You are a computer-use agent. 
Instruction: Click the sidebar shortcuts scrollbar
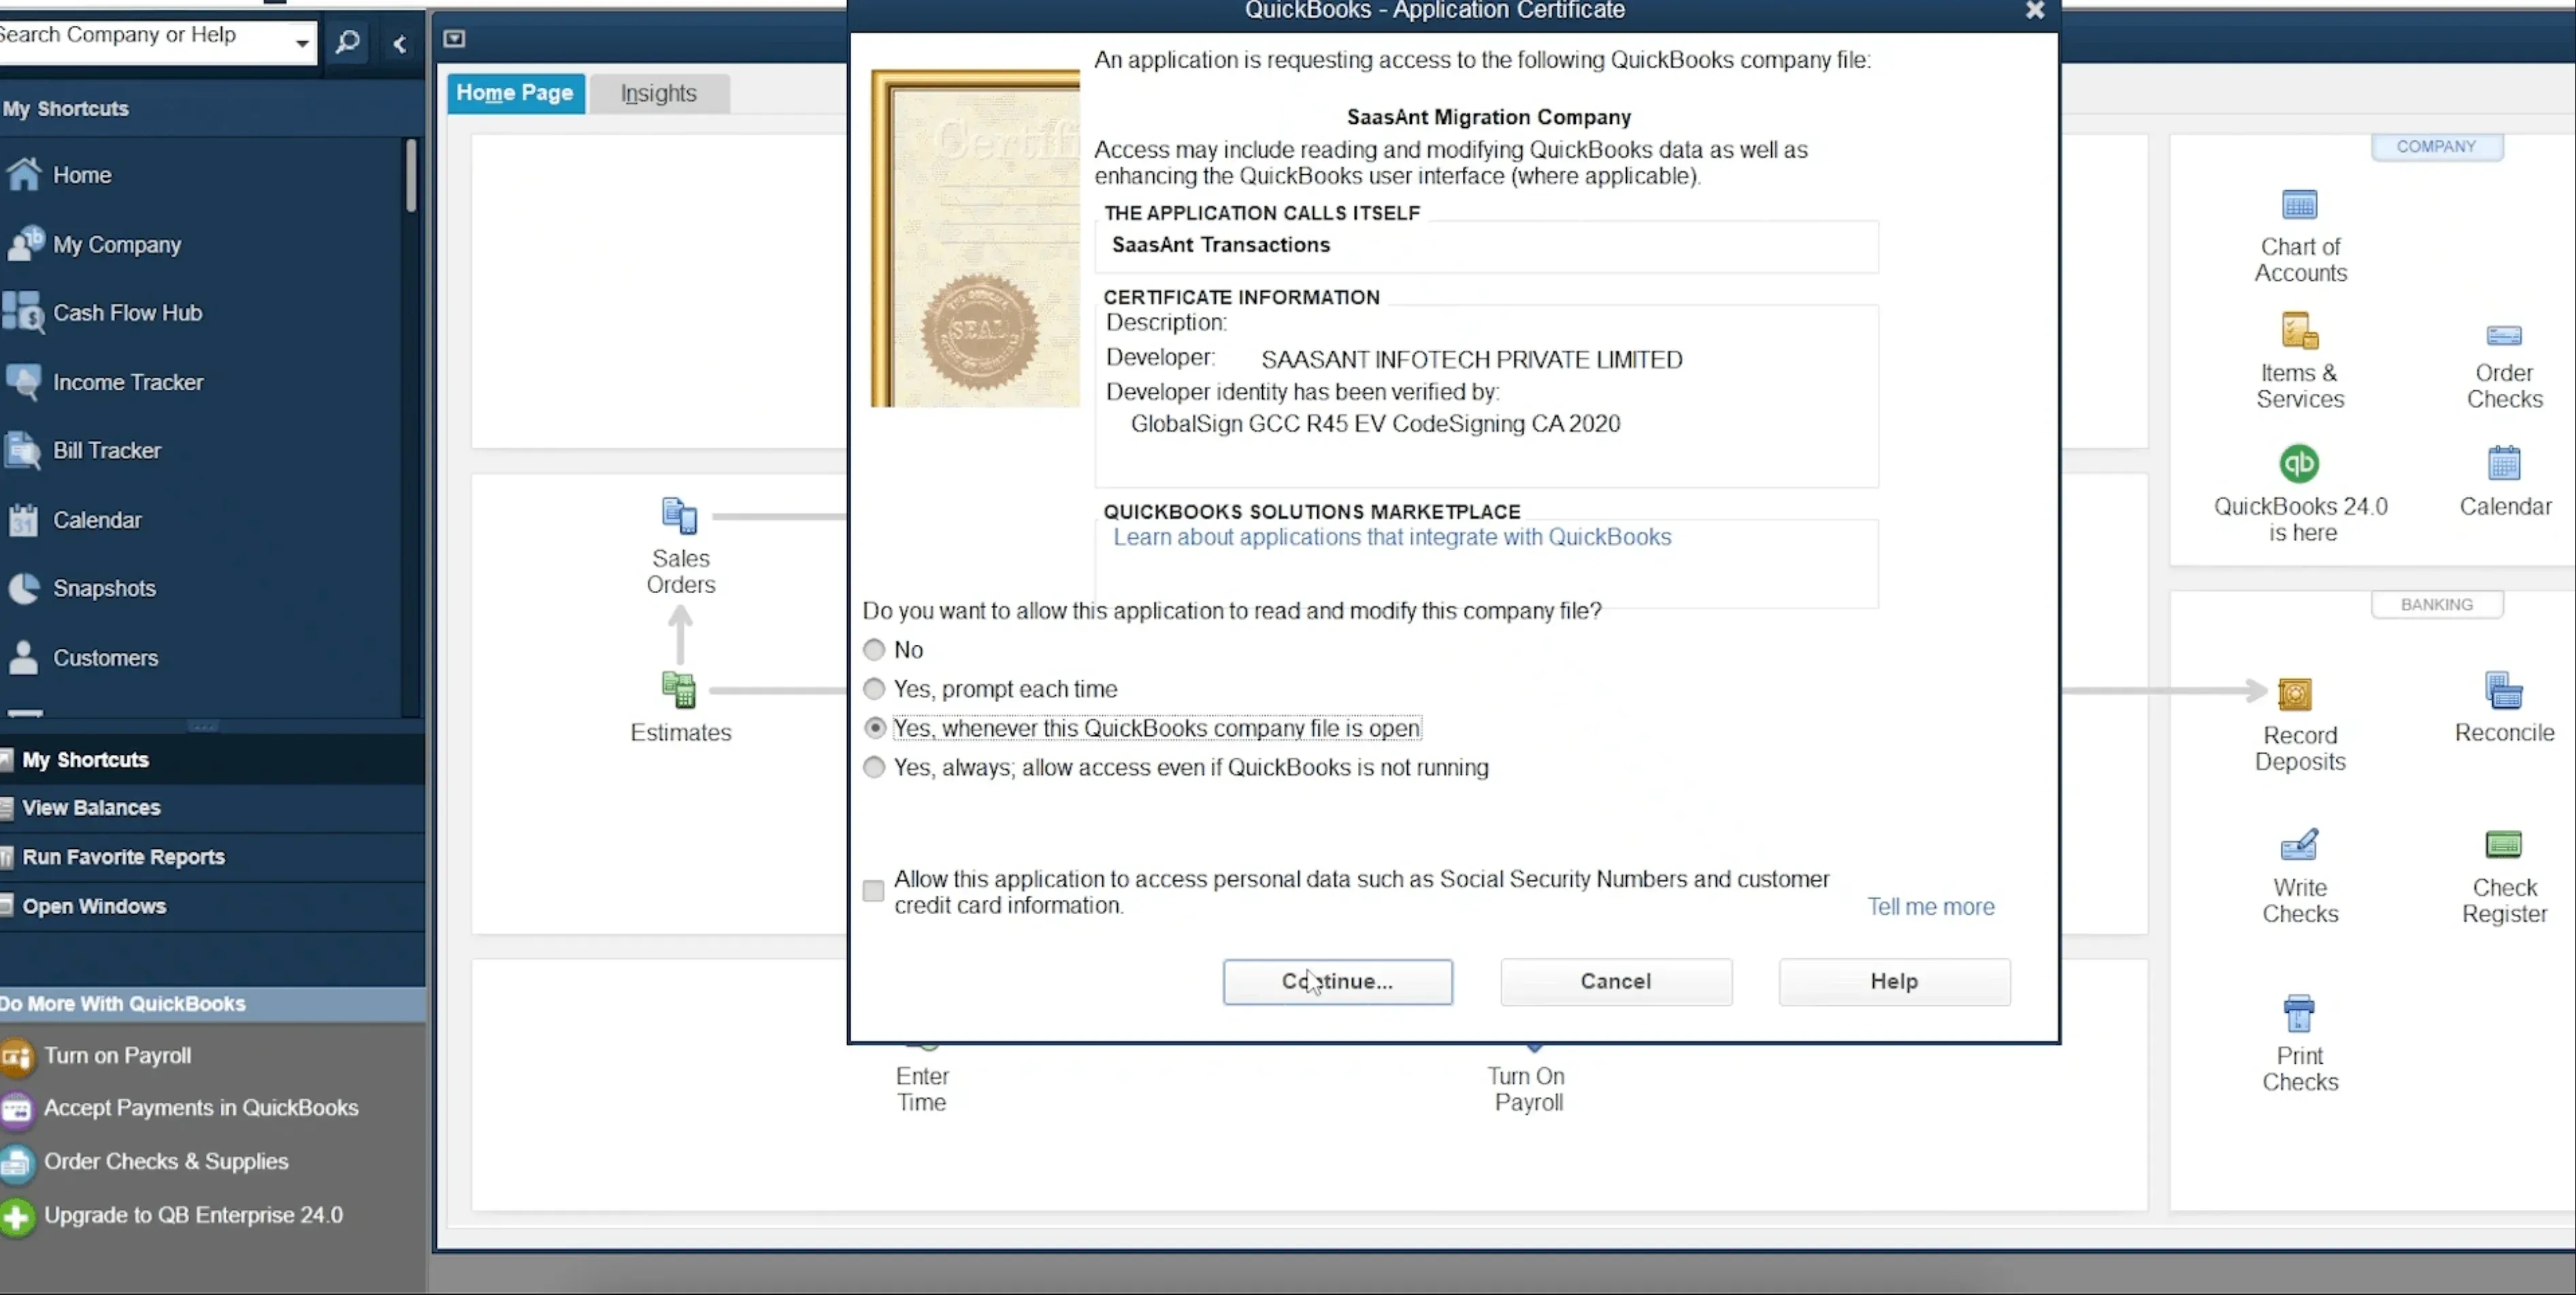pyautogui.click(x=410, y=175)
